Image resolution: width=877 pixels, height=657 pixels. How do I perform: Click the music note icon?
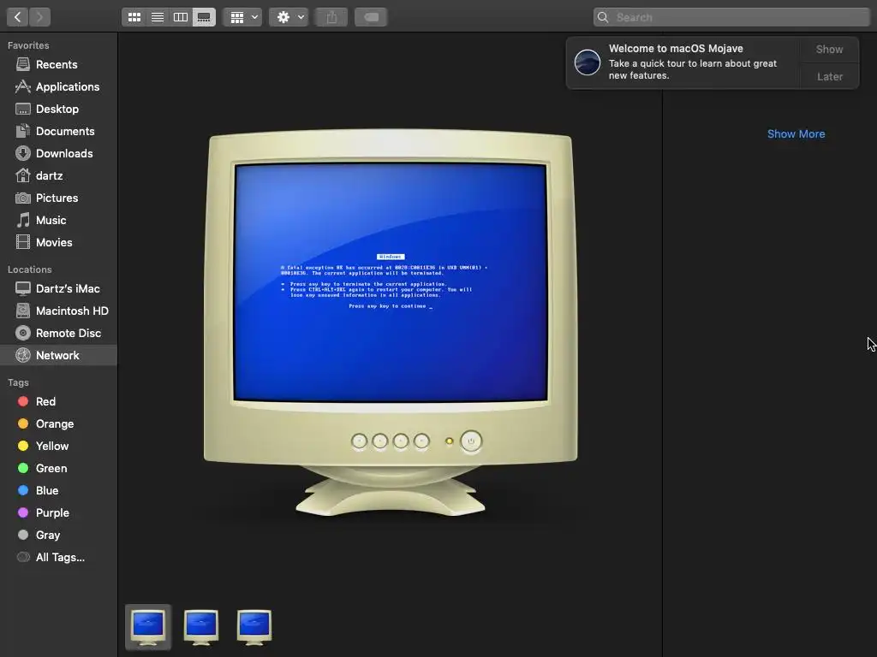click(x=23, y=220)
